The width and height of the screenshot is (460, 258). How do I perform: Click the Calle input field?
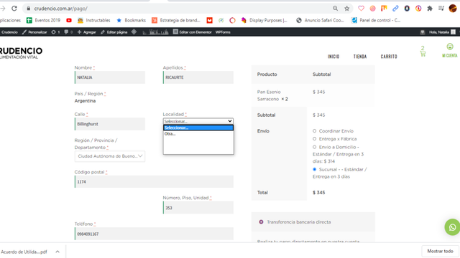(x=110, y=124)
